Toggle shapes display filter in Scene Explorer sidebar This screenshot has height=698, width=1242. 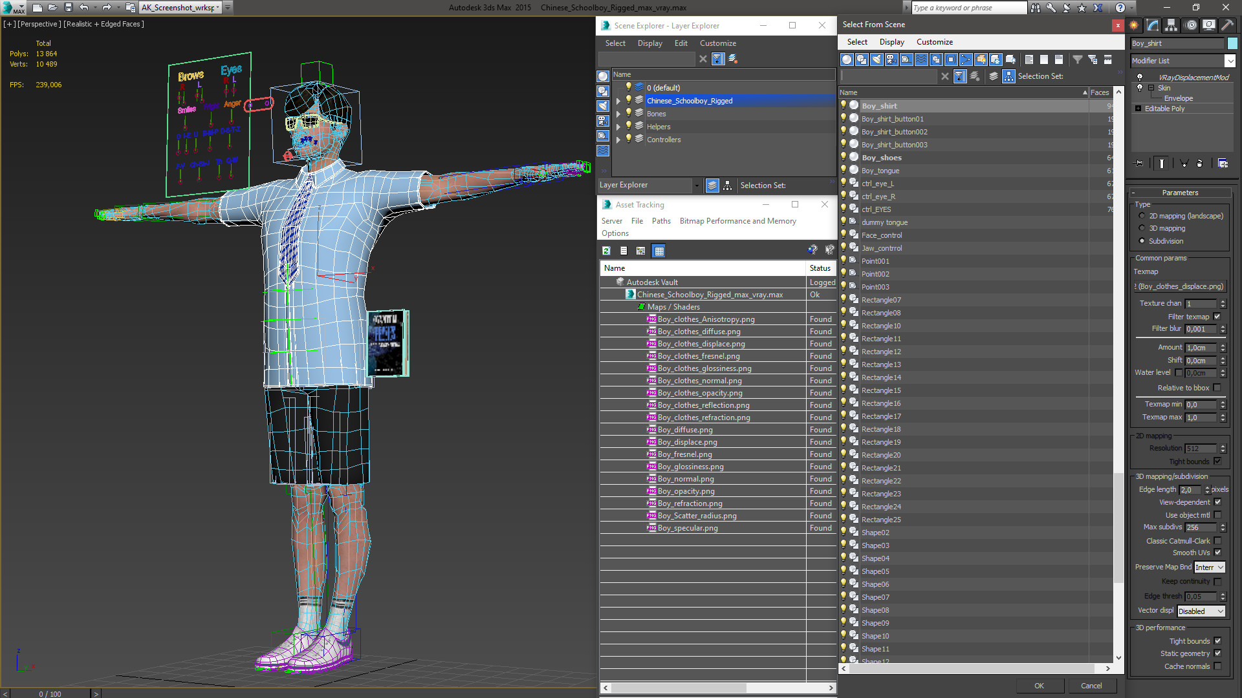point(603,91)
